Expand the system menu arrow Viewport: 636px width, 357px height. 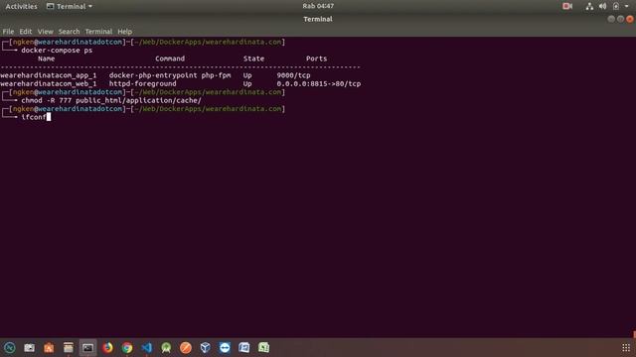(x=627, y=6)
